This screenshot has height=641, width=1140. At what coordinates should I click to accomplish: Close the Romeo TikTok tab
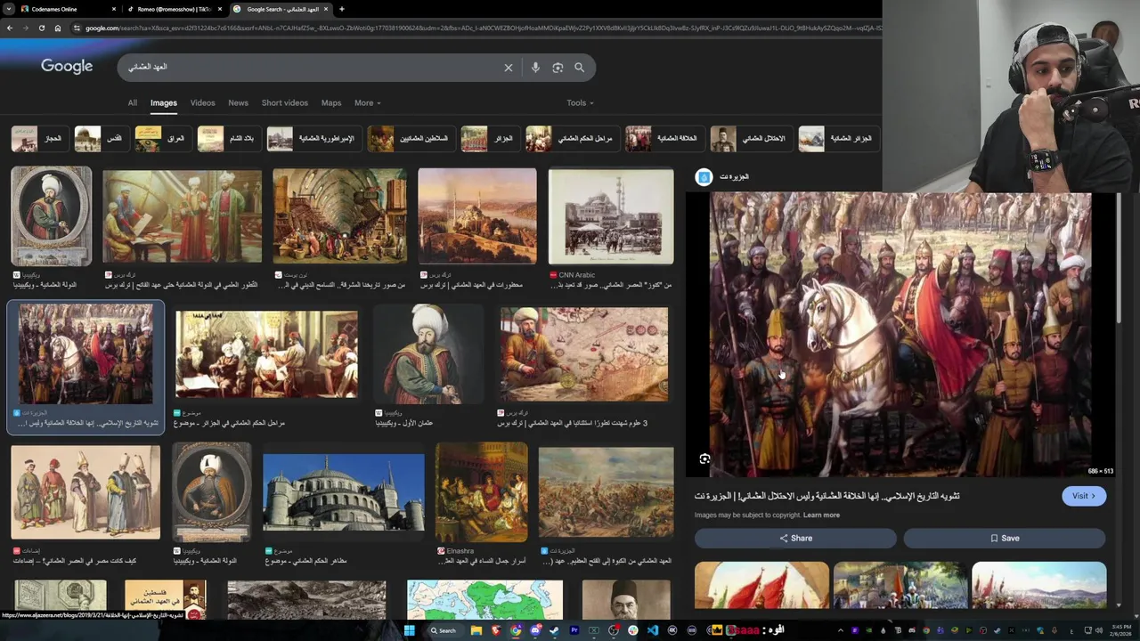coord(220,9)
